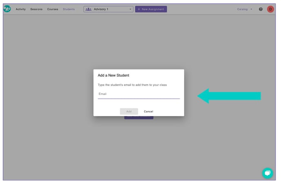
Task: Open the Students tab
Action: click(69, 9)
